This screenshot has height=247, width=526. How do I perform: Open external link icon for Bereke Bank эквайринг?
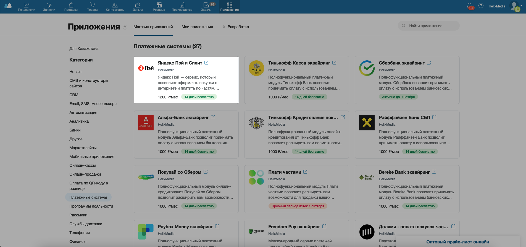(x=434, y=172)
